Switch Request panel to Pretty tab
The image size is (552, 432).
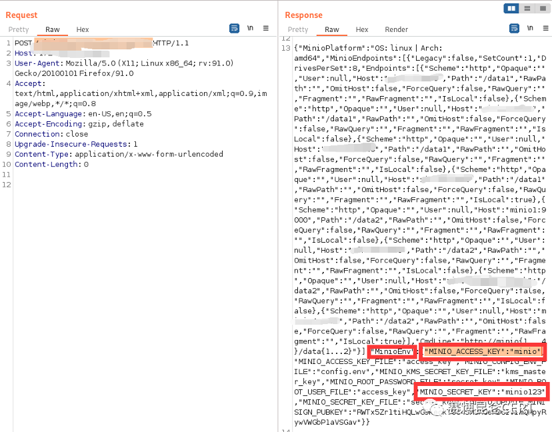click(x=19, y=29)
